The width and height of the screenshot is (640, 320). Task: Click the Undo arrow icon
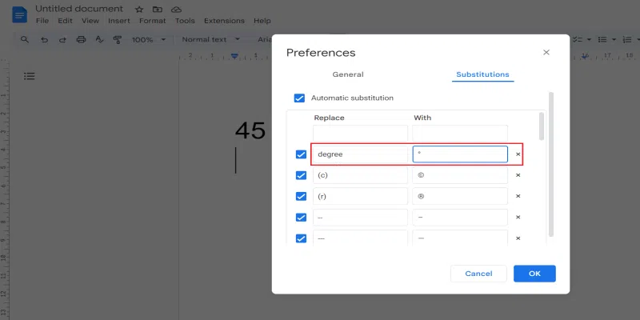[45, 39]
